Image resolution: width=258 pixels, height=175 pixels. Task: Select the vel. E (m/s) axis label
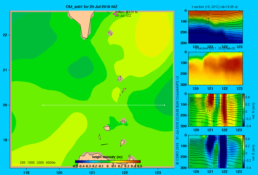point(253,153)
